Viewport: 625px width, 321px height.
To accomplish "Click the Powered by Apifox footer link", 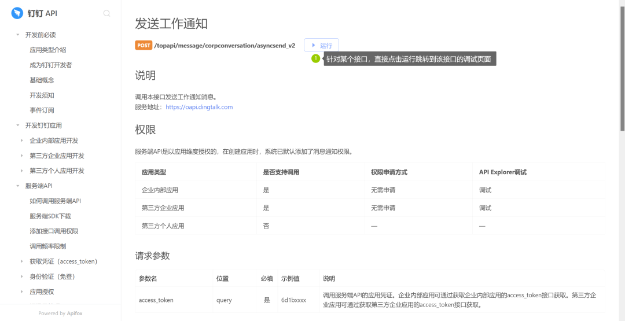I will (60, 313).
